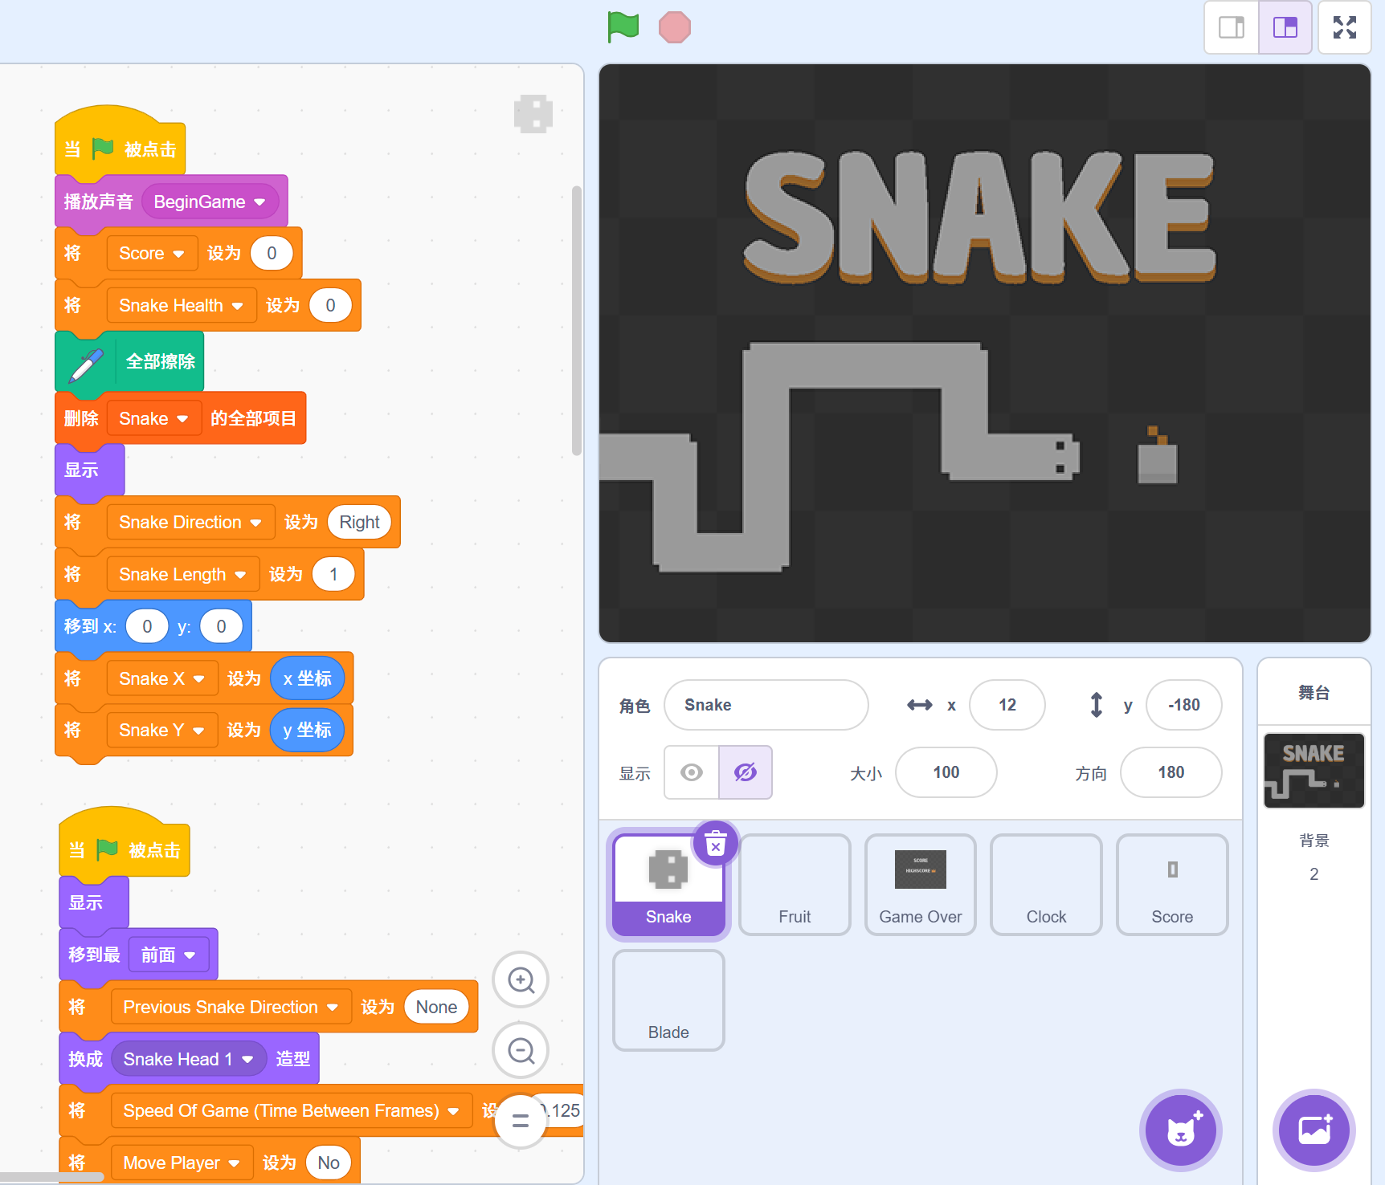Click the green flag to start the game
The image size is (1385, 1185).
(623, 27)
